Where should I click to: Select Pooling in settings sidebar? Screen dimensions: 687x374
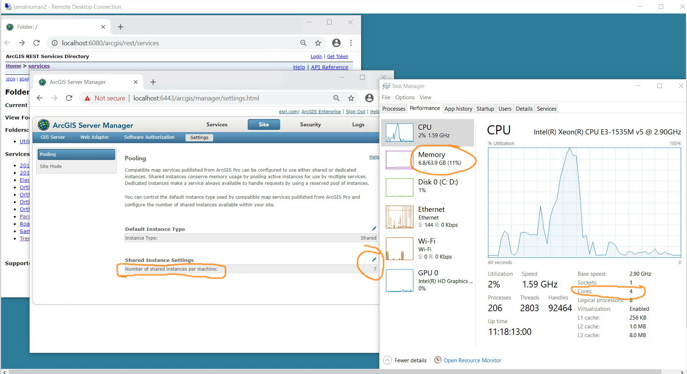point(76,154)
